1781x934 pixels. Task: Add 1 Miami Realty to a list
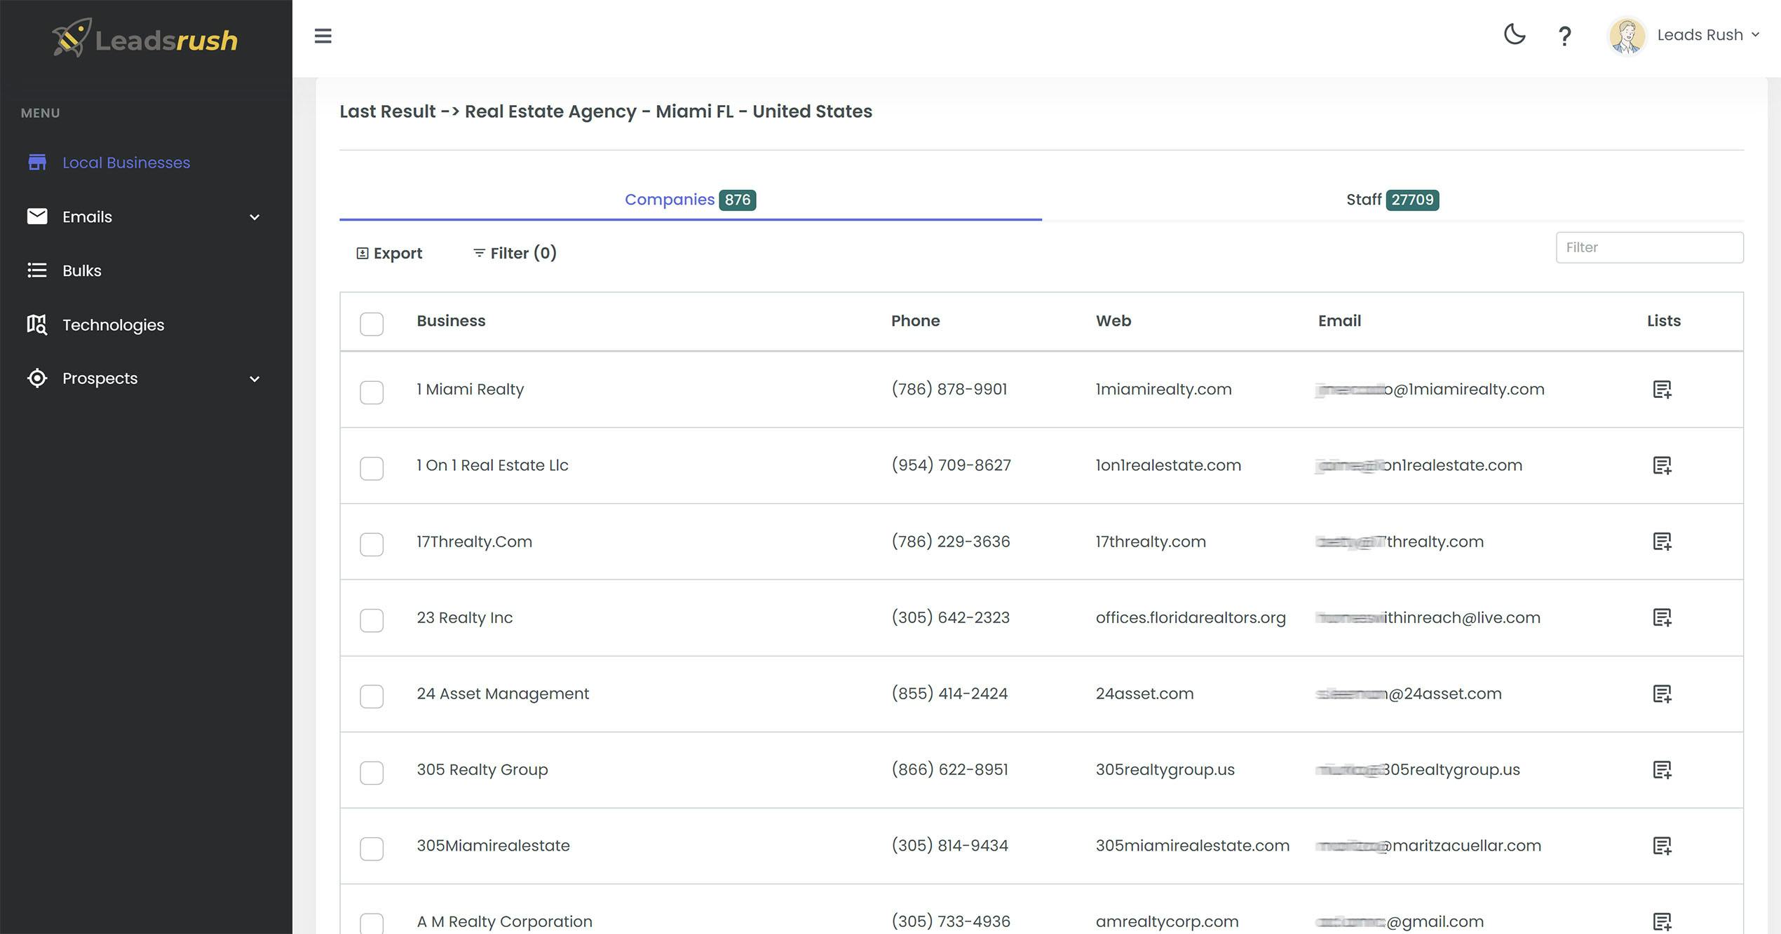click(x=1662, y=390)
